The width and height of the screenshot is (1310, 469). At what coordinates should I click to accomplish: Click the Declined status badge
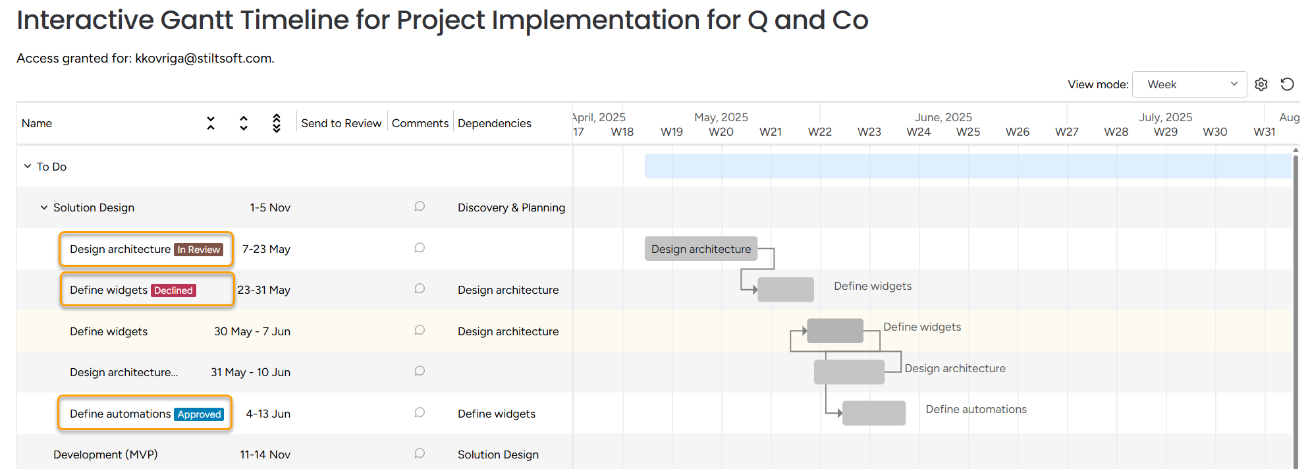click(x=173, y=290)
